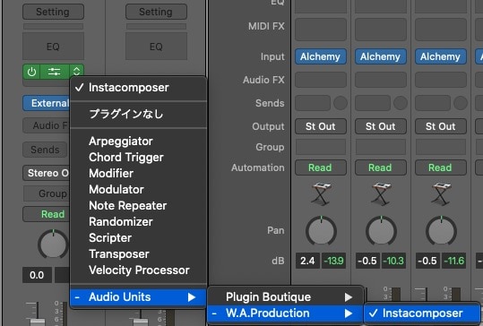Image resolution: width=483 pixels, height=326 pixels.
Task: Click the left channel strip pan knob
Action: (53, 244)
